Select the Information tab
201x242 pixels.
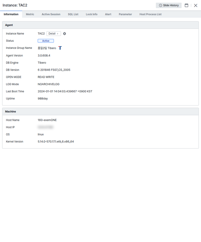[11, 14]
